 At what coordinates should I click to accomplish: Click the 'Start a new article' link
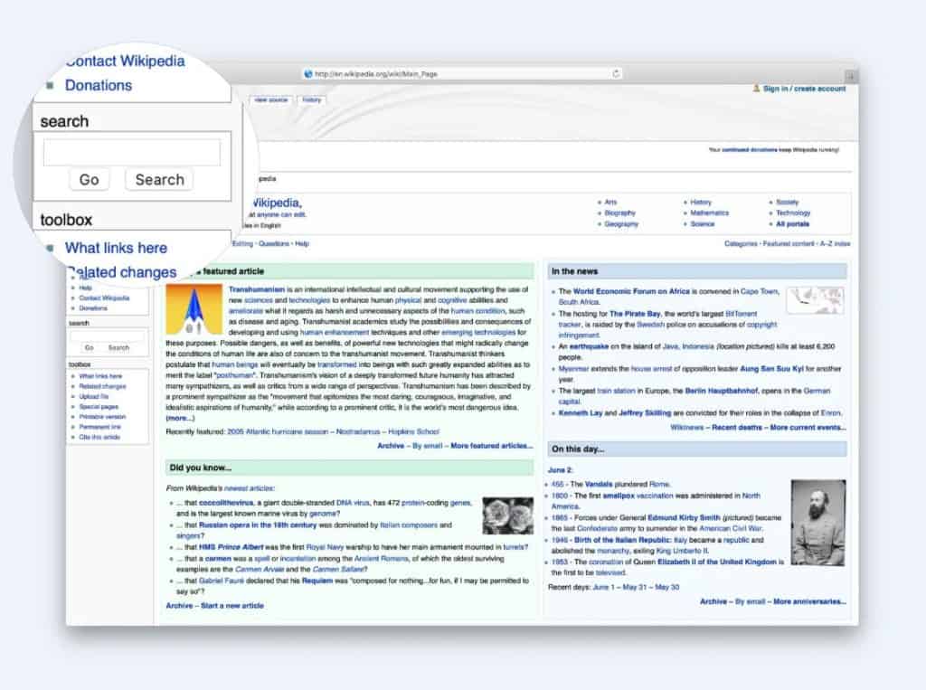(x=232, y=606)
